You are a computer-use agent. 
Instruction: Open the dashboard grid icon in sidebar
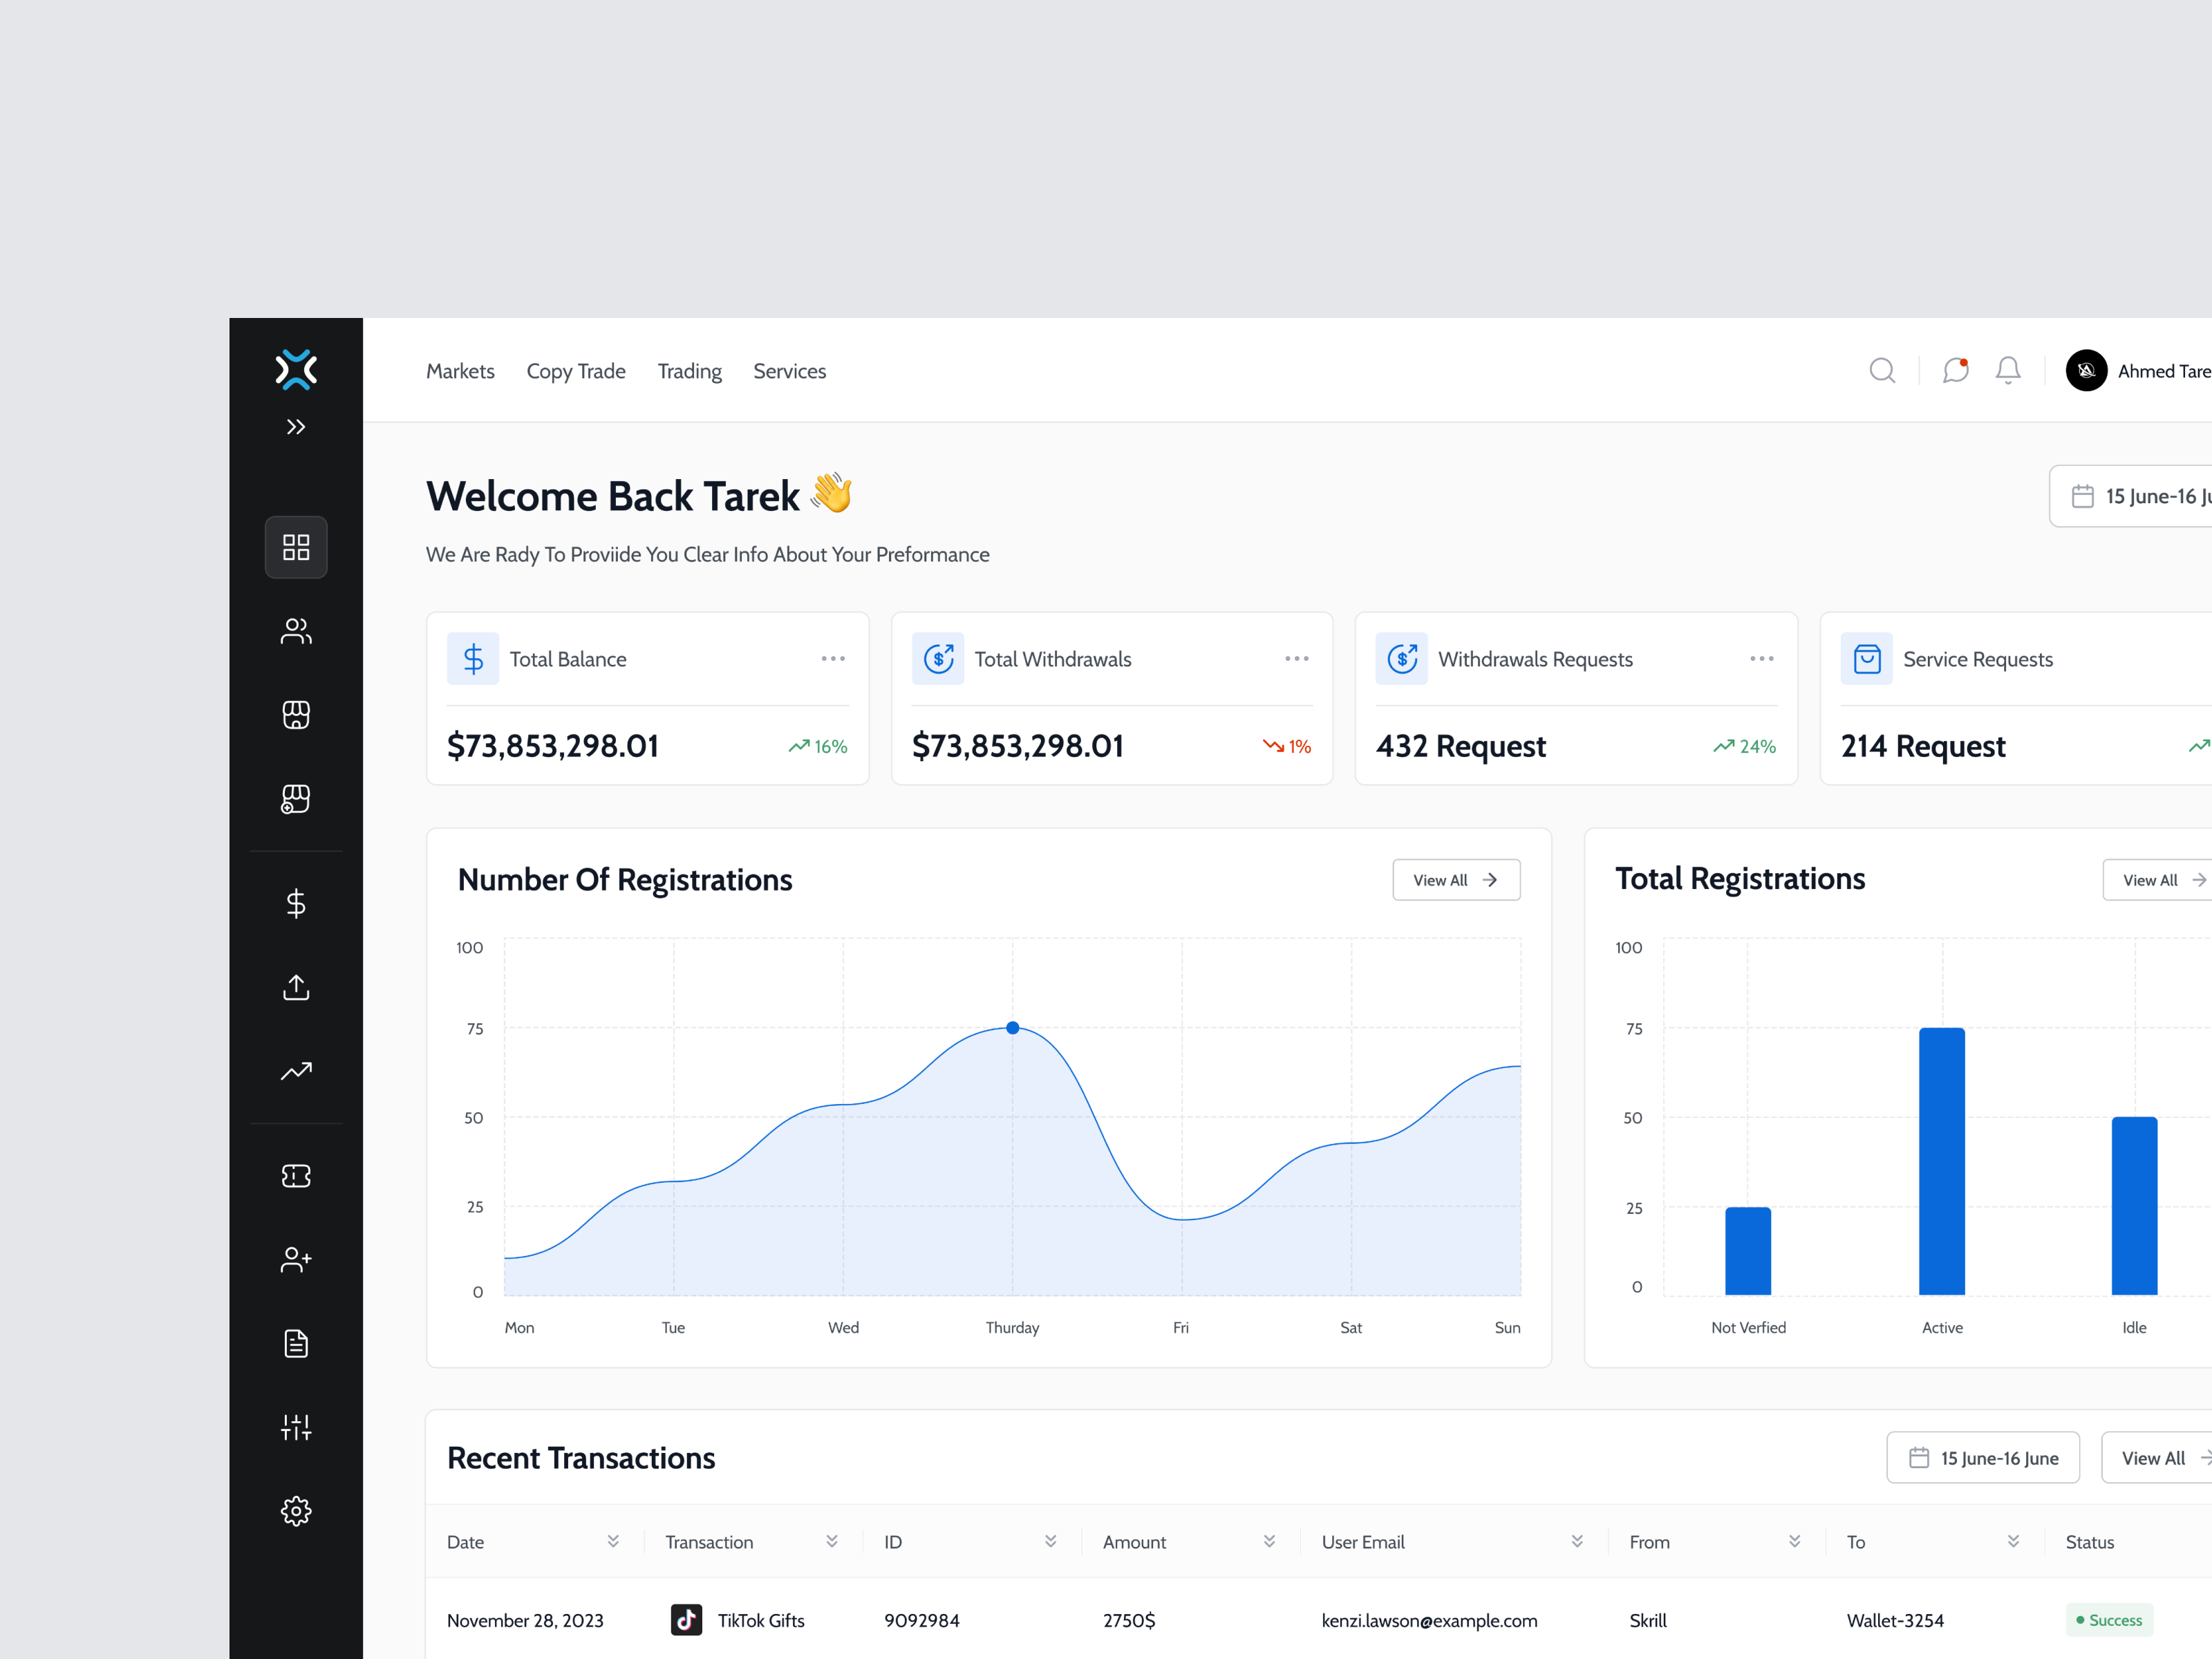[296, 547]
